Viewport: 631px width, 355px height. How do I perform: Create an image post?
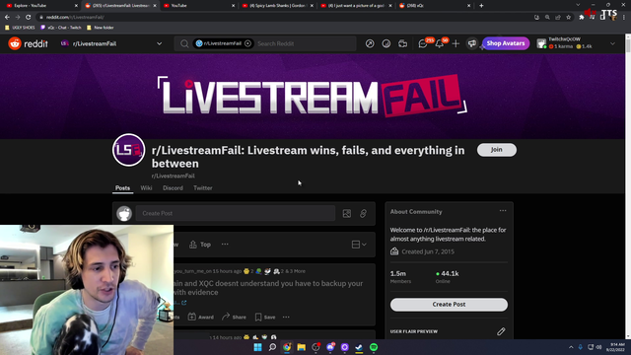pos(346,213)
